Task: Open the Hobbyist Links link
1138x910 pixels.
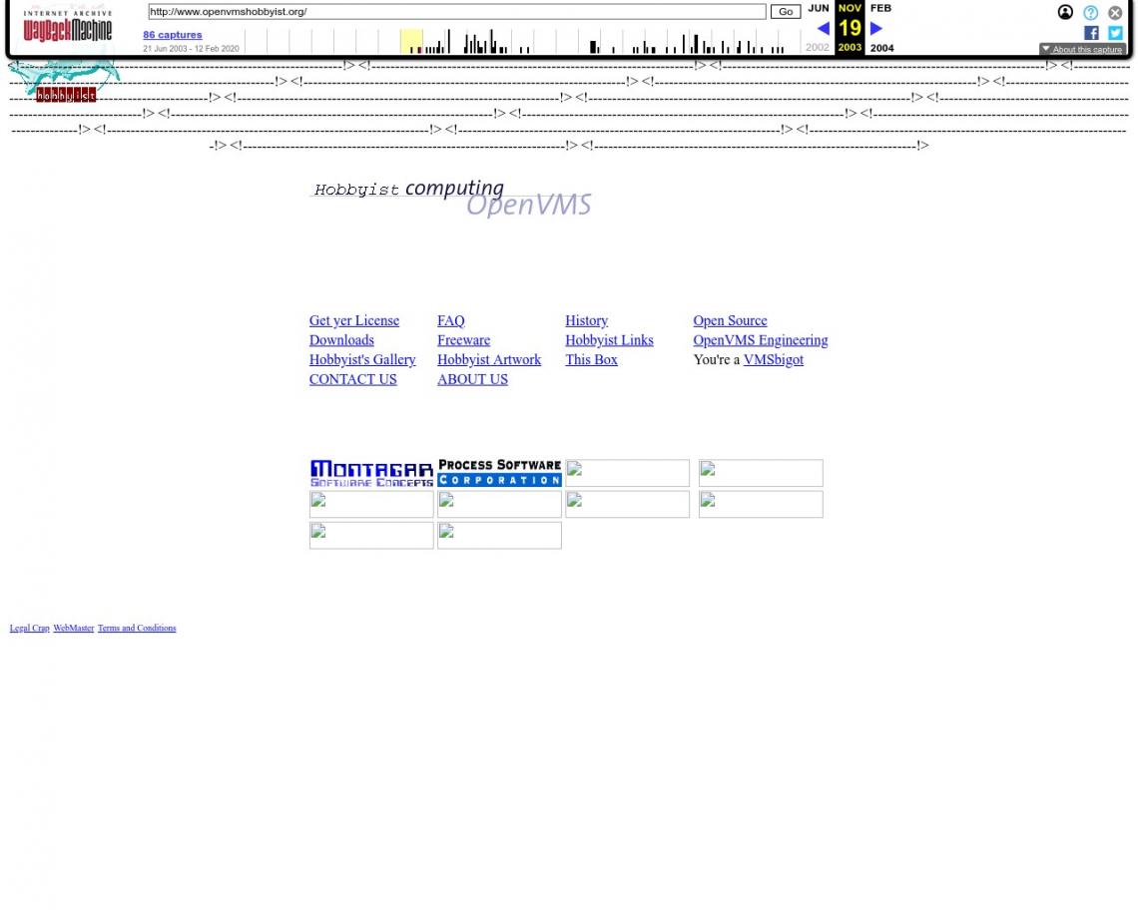Action: pos(609,340)
